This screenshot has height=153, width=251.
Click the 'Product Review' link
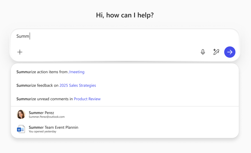pyautogui.click(x=87, y=99)
